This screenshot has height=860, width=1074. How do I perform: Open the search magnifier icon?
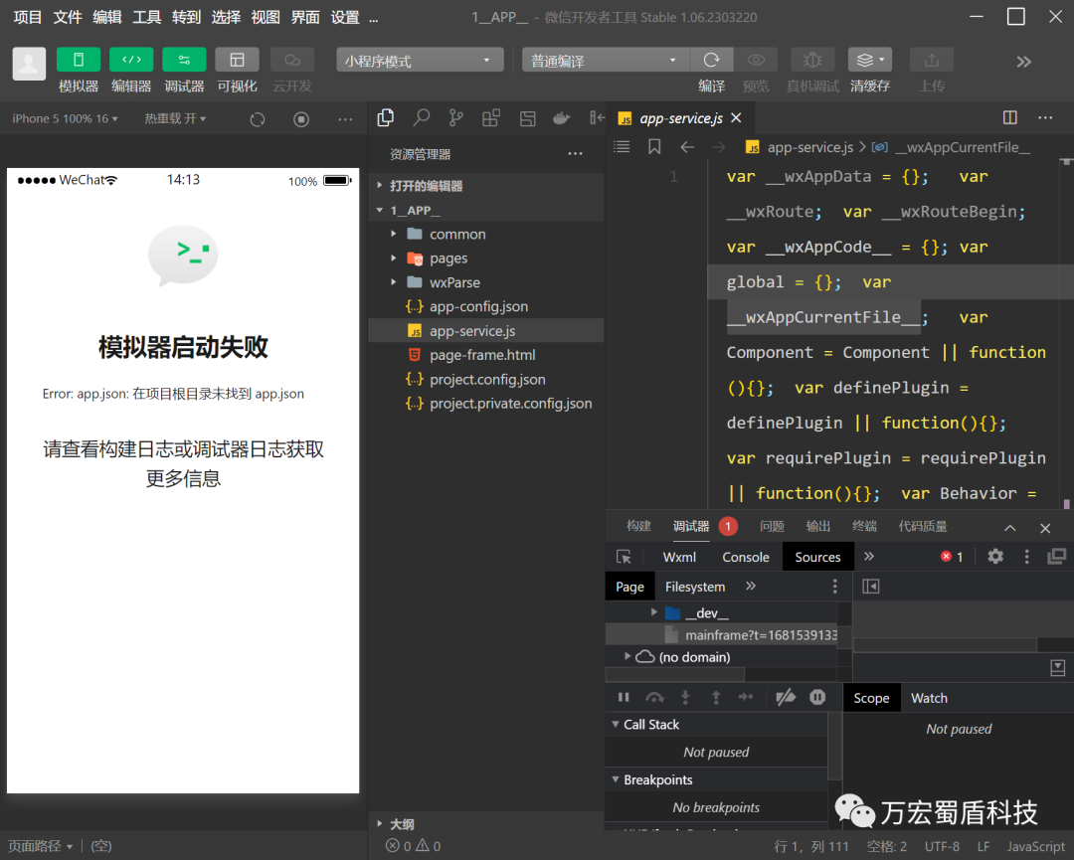pos(422,117)
